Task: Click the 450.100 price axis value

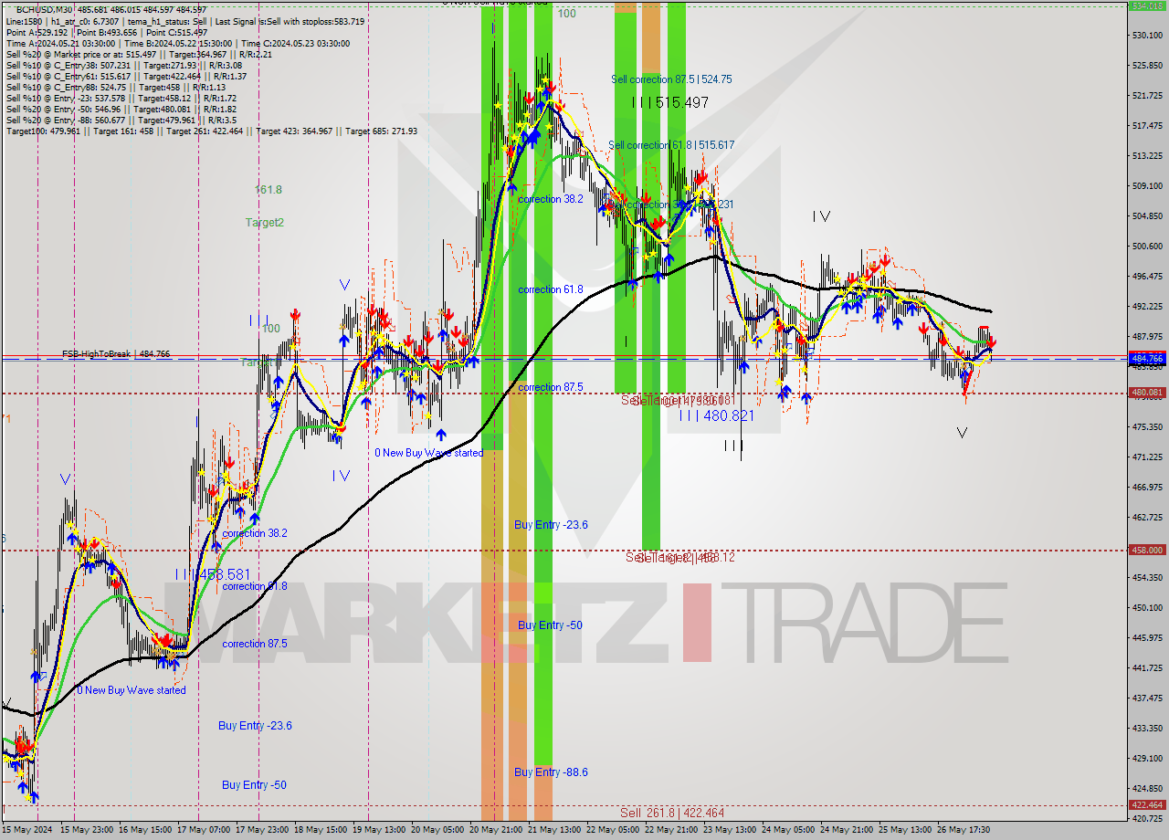Action: pos(1147,607)
